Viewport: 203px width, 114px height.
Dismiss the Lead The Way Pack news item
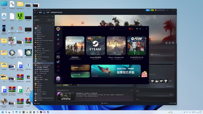pos(132,90)
